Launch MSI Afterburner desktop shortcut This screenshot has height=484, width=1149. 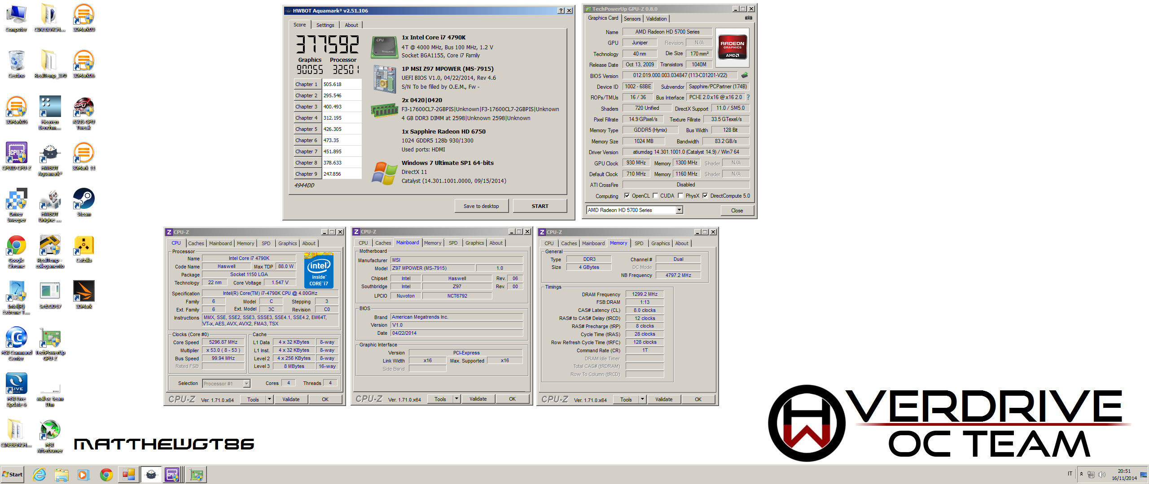[50, 436]
